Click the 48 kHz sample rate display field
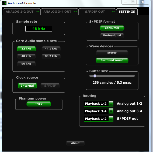The width and height of the screenshot is (153, 152). (x=39, y=29)
